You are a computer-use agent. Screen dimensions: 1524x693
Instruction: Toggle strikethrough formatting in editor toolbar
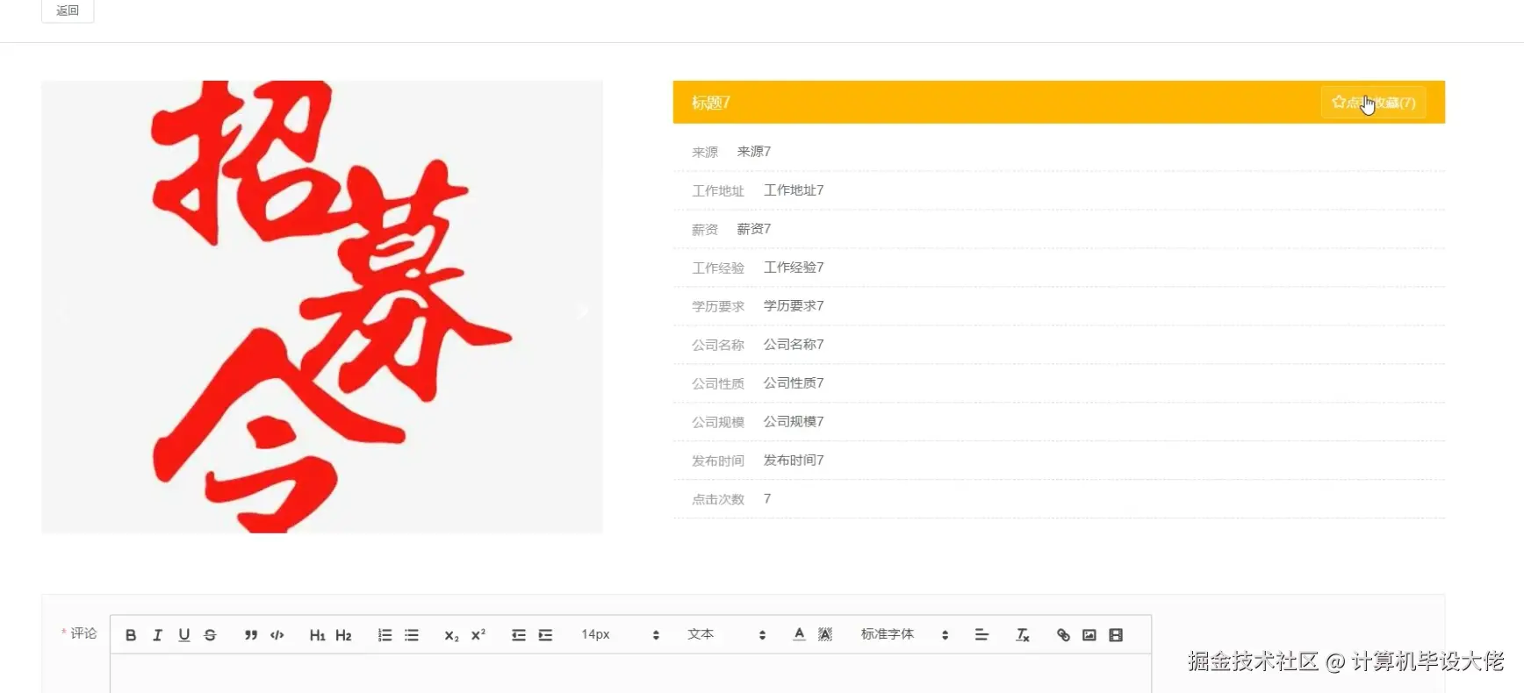[x=210, y=635]
